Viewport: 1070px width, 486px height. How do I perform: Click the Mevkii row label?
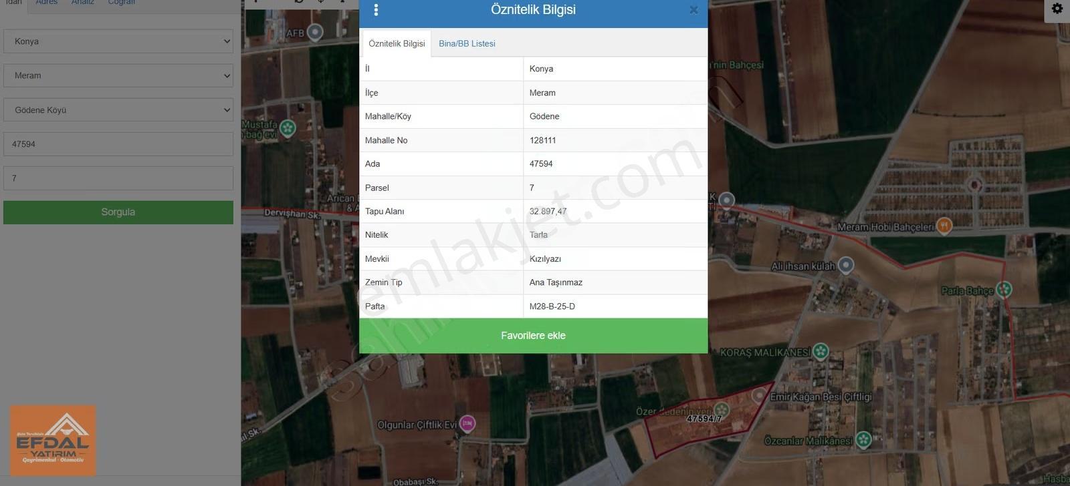pyautogui.click(x=377, y=259)
